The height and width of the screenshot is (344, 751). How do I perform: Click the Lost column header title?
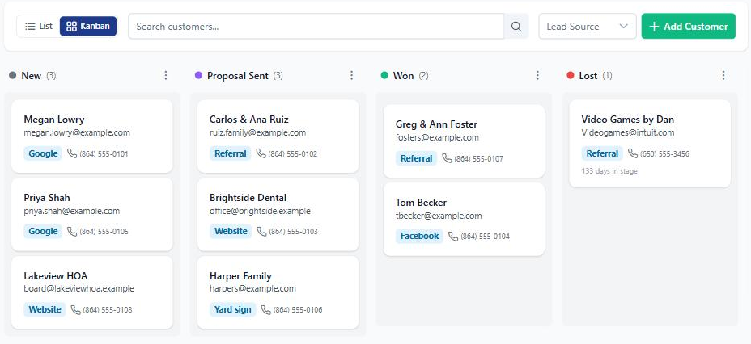pos(588,75)
